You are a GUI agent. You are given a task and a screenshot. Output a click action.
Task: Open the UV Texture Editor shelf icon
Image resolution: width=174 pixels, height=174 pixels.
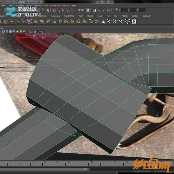point(134,21)
